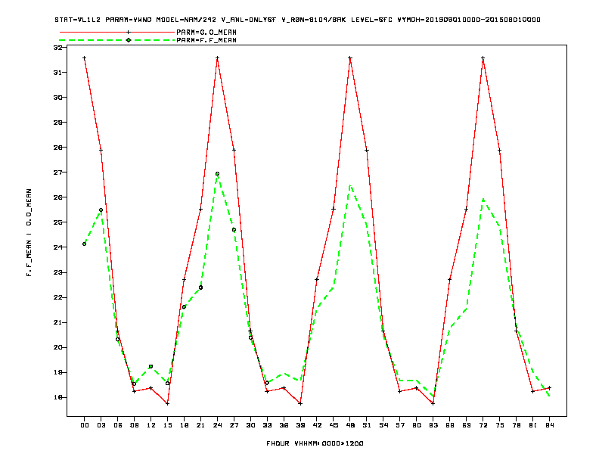Click the y-axis value 24
Viewport: 599px width, 463px height.
(57, 247)
